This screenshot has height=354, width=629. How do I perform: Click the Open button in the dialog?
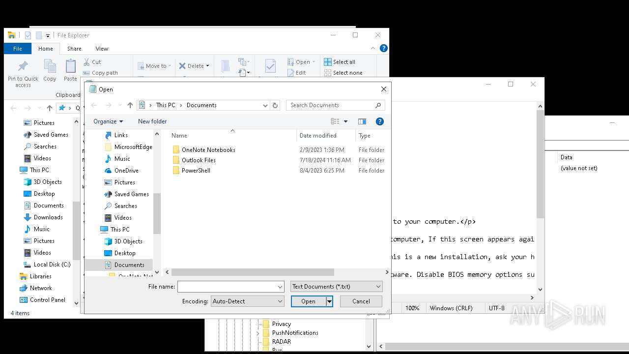(309, 301)
